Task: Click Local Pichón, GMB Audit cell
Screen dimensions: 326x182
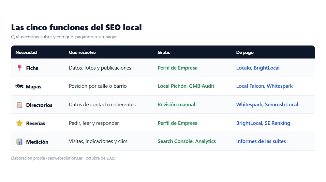Action: tap(186, 86)
